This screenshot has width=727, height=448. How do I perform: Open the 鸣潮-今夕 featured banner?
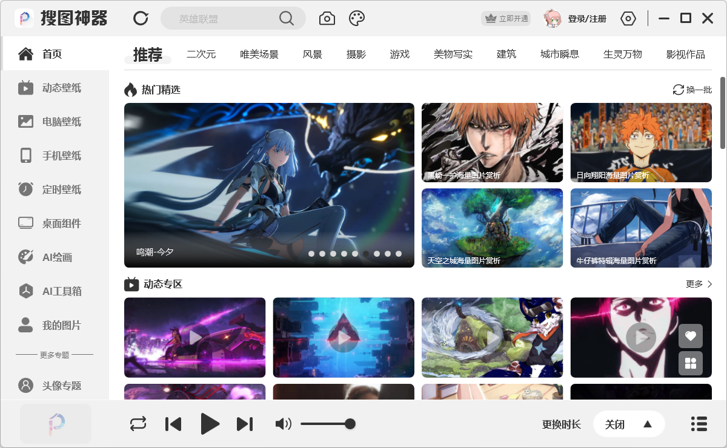point(269,185)
